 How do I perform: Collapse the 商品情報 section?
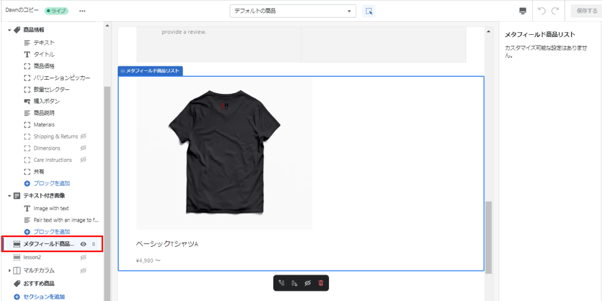point(9,30)
